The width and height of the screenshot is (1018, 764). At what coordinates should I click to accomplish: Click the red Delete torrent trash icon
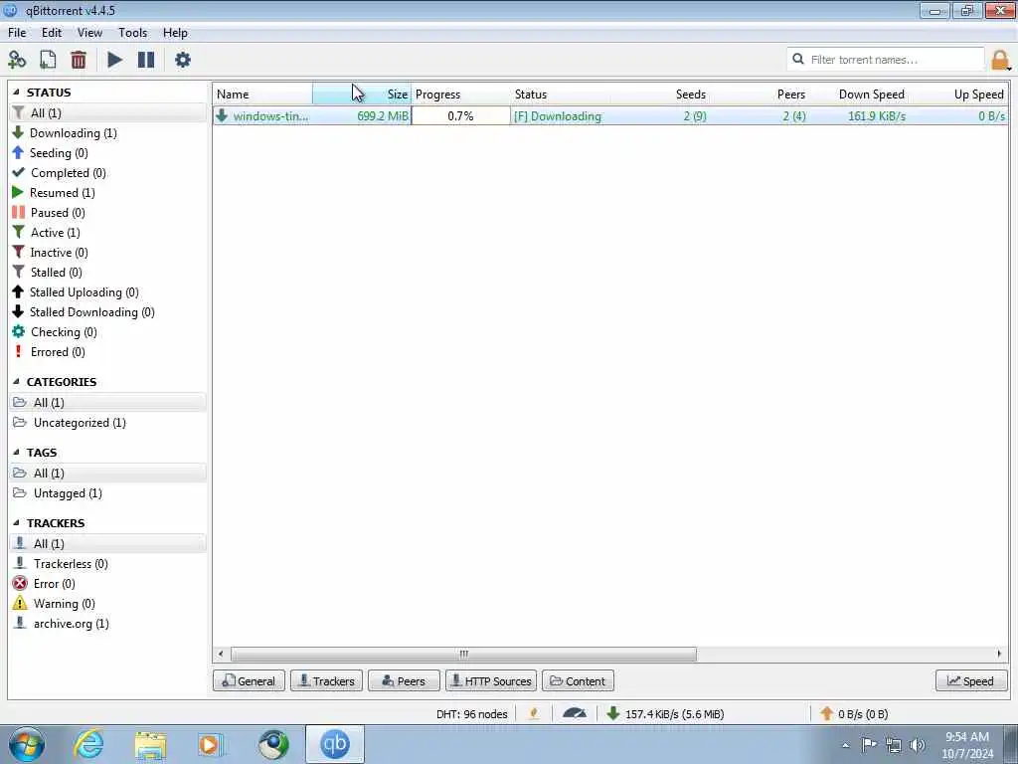click(x=79, y=60)
